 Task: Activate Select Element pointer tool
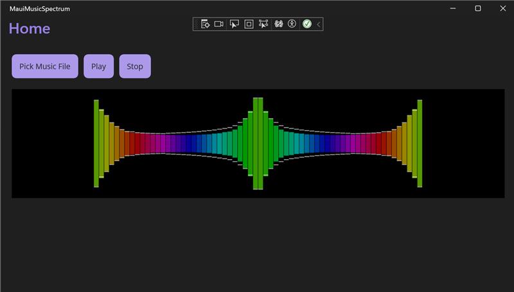coord(234,24)
